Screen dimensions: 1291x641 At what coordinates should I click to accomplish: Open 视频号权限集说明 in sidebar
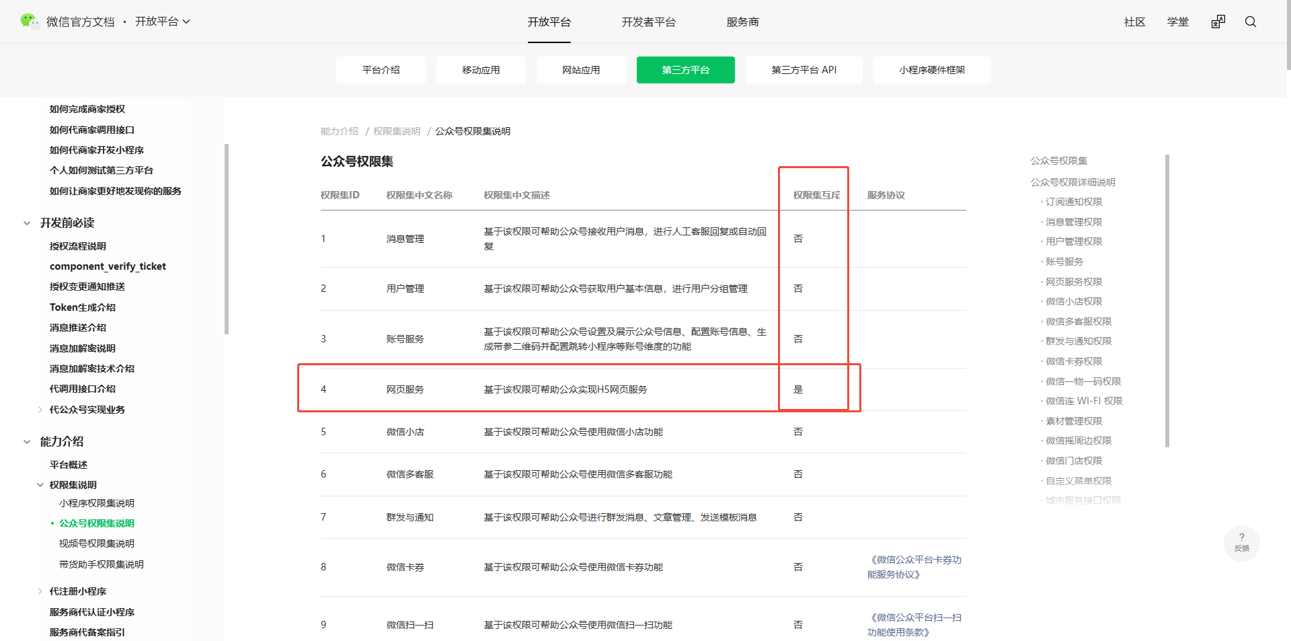pos(97,543)
